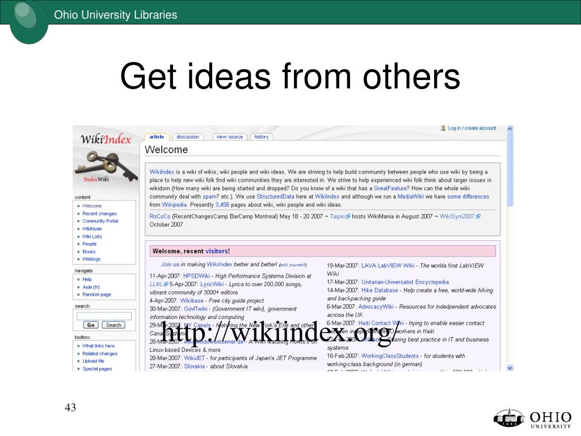Open a Random page
This screenshot has width=581, height=436.
tap(96, 295)
